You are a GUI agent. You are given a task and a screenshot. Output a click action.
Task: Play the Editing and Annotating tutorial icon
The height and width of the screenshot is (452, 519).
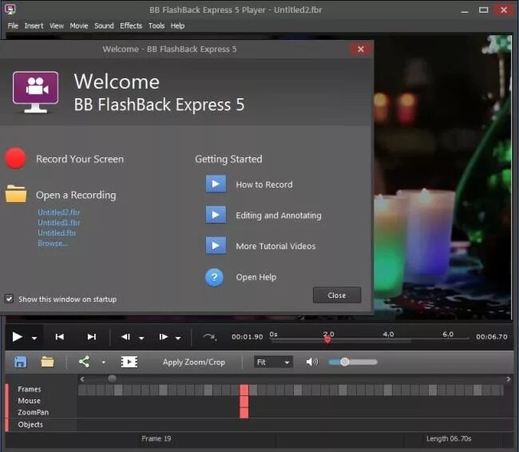pyautogui.click(x=216, y=215)
